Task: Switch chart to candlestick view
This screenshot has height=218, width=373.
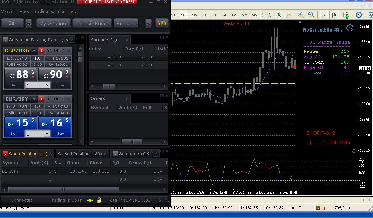Action: 279,15
